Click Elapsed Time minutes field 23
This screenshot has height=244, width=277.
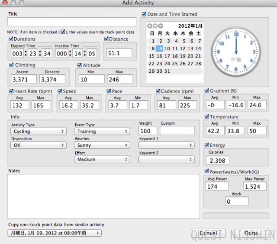33,53
